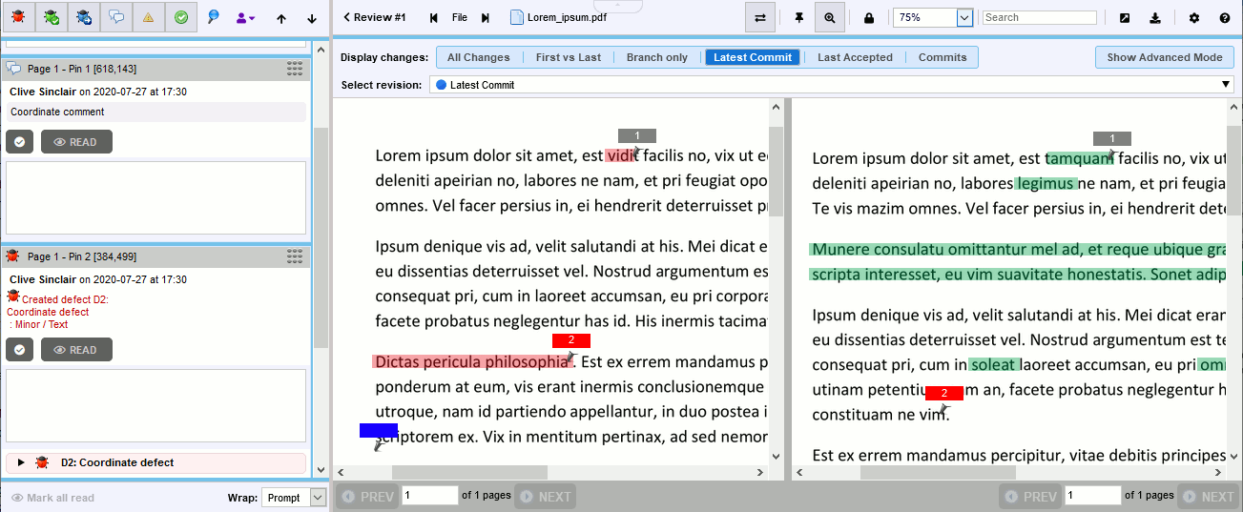Screen dimensions: 1243x512
Task: Click the magnifier zoom tool icon
Action: pos(830,17)
